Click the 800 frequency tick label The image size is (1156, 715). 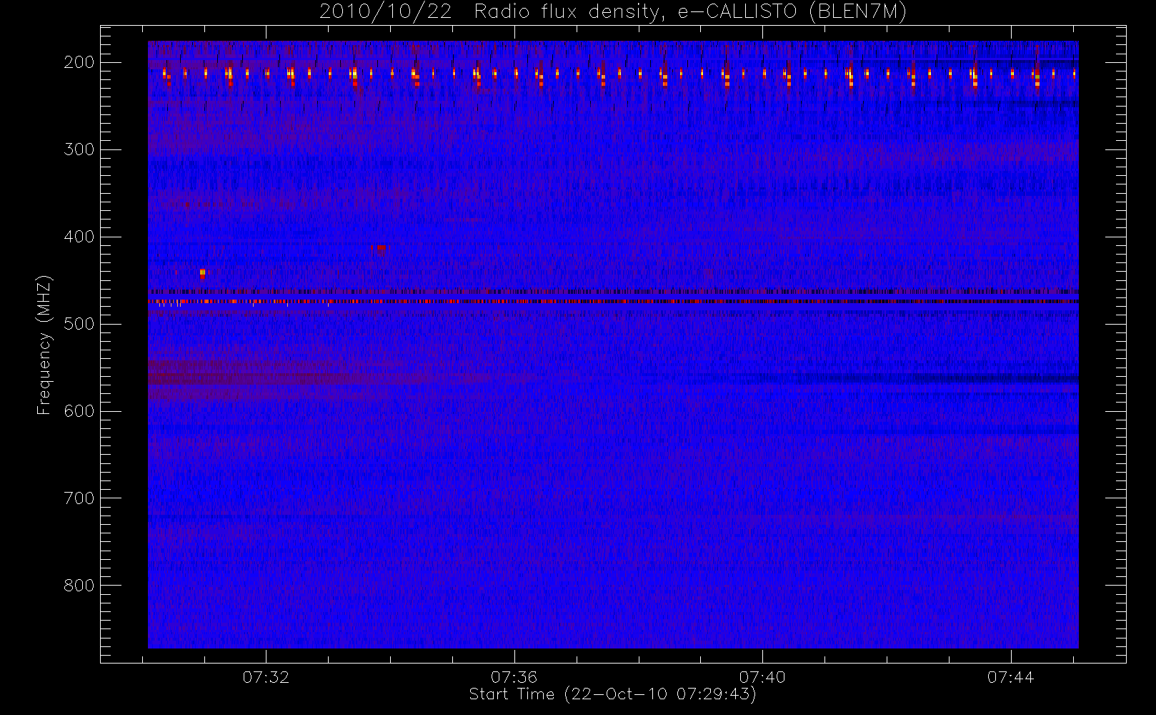[x=79, y=586]
